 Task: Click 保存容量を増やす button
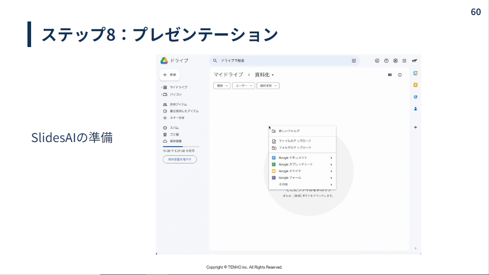(x=180, y=159)
